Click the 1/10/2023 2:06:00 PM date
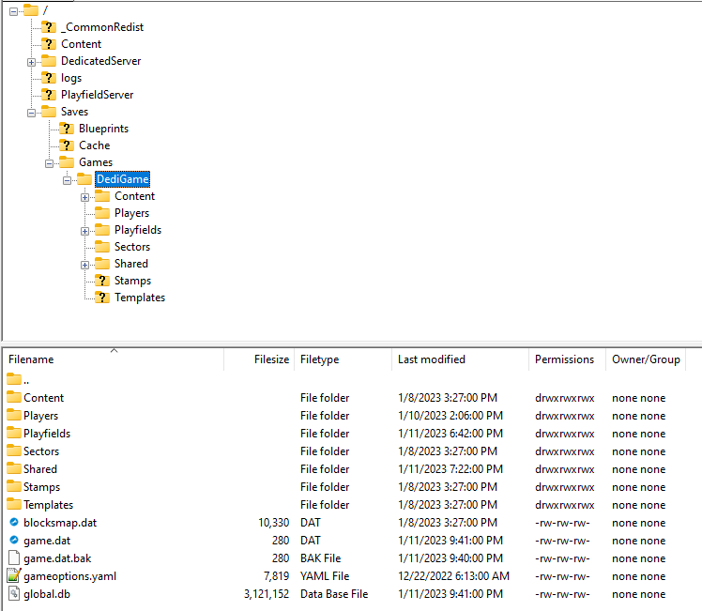The width and height of the screenshot is (702, 611). pos(450,416)
